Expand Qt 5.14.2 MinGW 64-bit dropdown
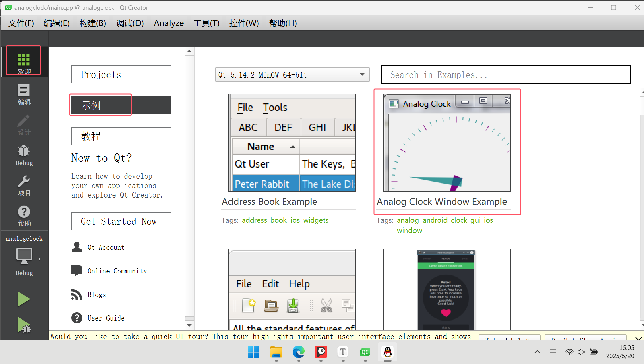Screen dimensions: 644x364 [x=292, y=74]
